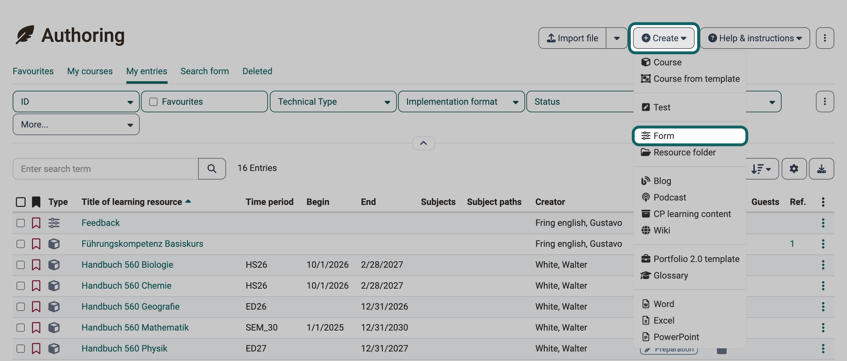Open actions menu for Handbuch 560 Biologie

(x=823, y=265)
